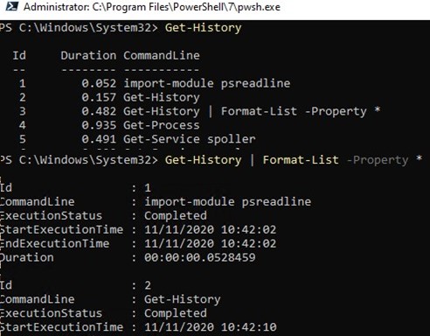Click the PowerShell icon in title bar
This screenshot has height=336, width=430.
tap(12, 6)
